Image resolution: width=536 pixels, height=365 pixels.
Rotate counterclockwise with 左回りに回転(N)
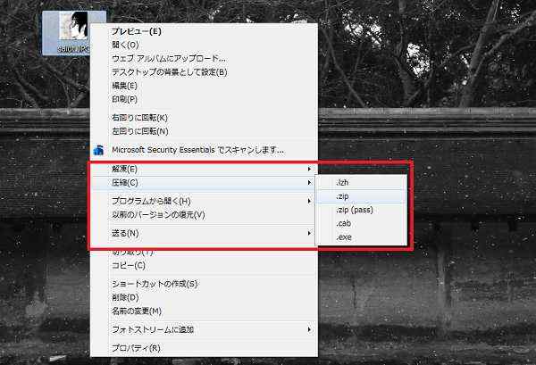coord(140,130)
